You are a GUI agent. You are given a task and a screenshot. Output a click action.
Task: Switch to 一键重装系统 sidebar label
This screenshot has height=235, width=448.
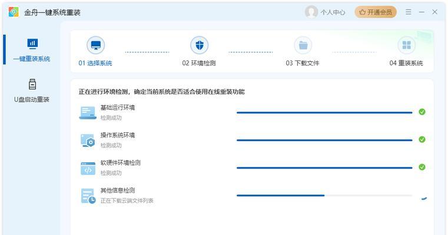(x=32, y=59)
